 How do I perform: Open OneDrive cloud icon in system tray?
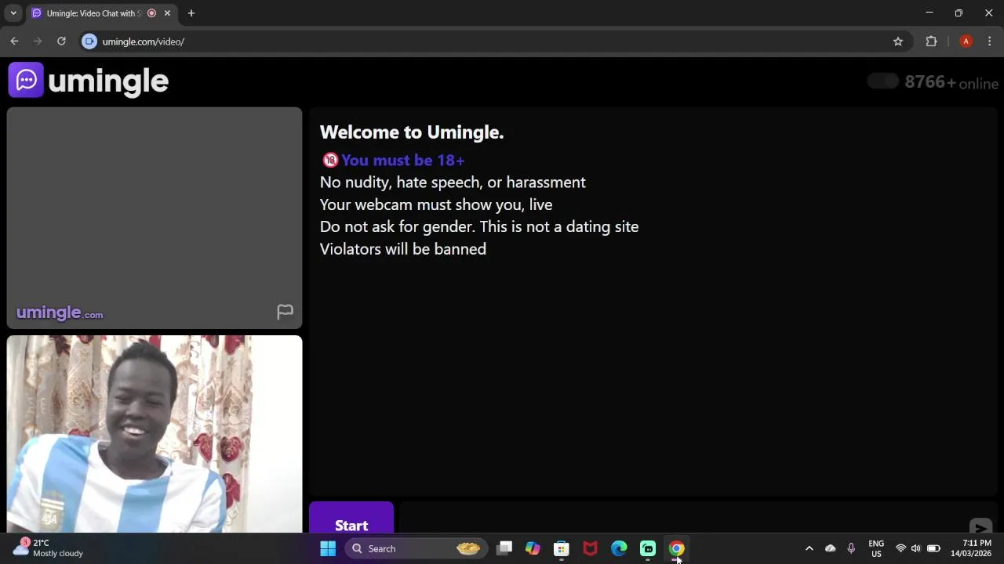point(830,548)
